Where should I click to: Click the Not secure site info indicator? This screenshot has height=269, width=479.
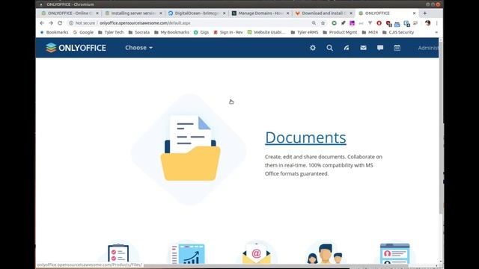[82, 23]
